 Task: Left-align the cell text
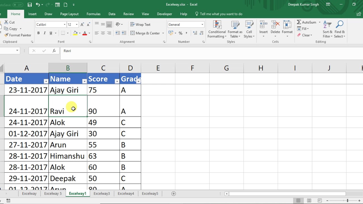(x=97, y=33)
